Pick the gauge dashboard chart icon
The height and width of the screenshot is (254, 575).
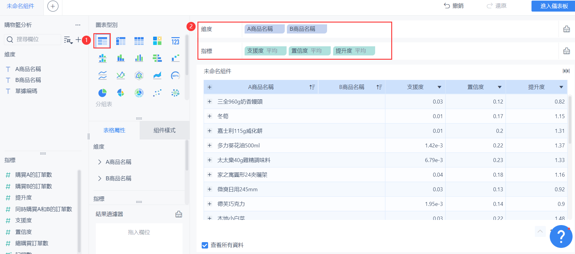click(176, 76)
